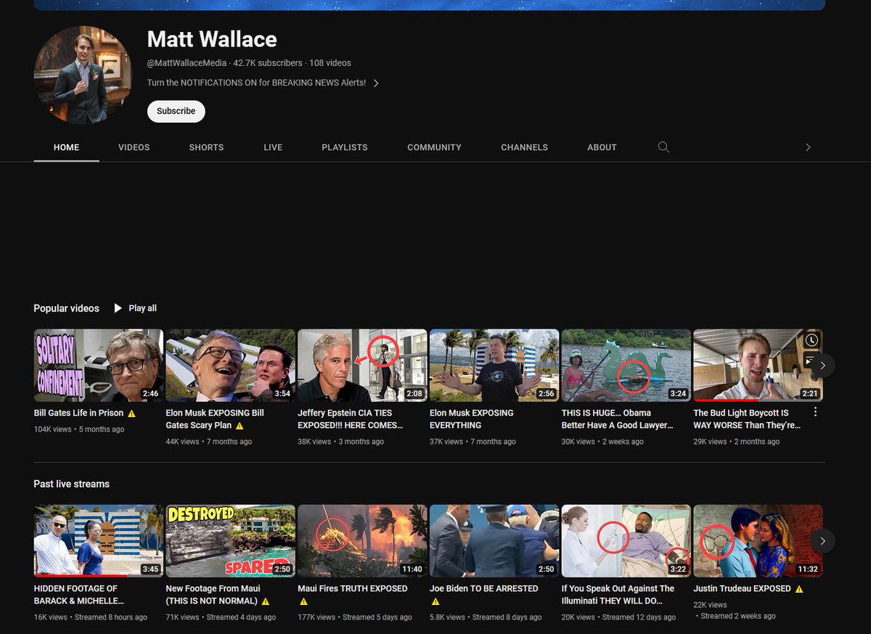Open video title Bill Gates Life in Prison
Image resolution: width=871 pixels, height=634 pixels.
(79, 413)
